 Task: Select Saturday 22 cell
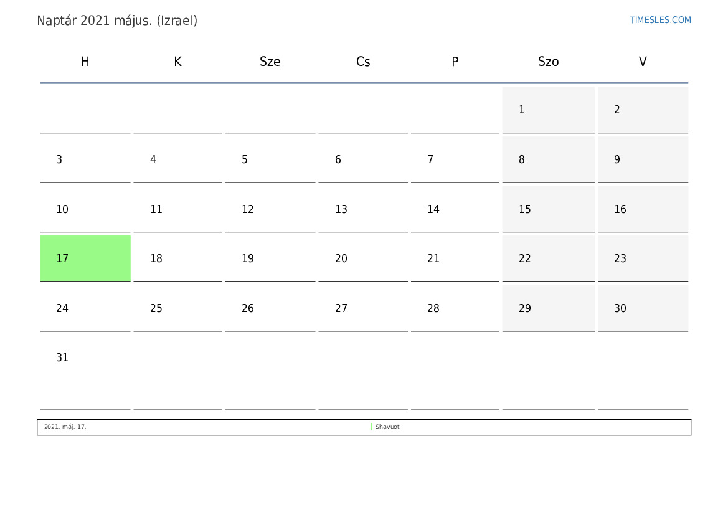tap(548, 258)
